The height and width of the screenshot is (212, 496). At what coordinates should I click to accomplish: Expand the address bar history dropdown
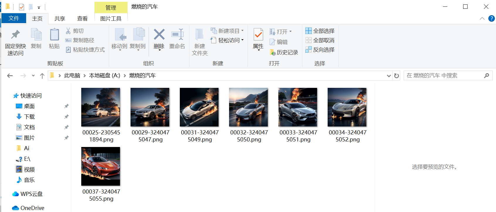(x=389, y=76)
